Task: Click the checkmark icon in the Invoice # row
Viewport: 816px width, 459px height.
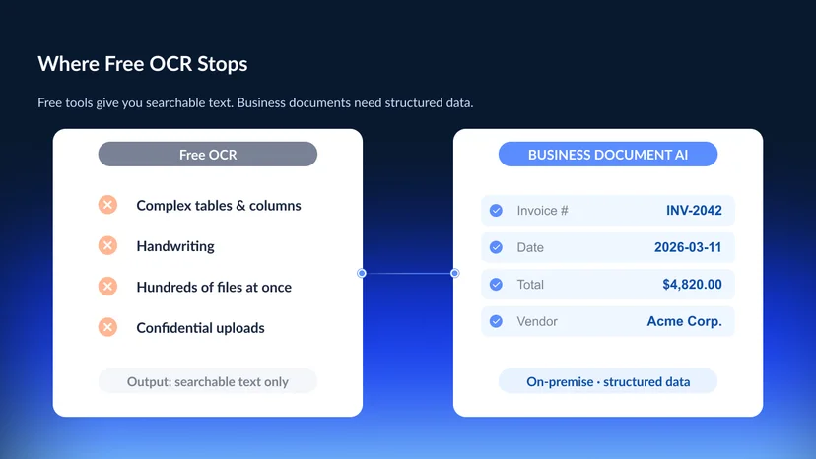Action: (x=496, y=210)
